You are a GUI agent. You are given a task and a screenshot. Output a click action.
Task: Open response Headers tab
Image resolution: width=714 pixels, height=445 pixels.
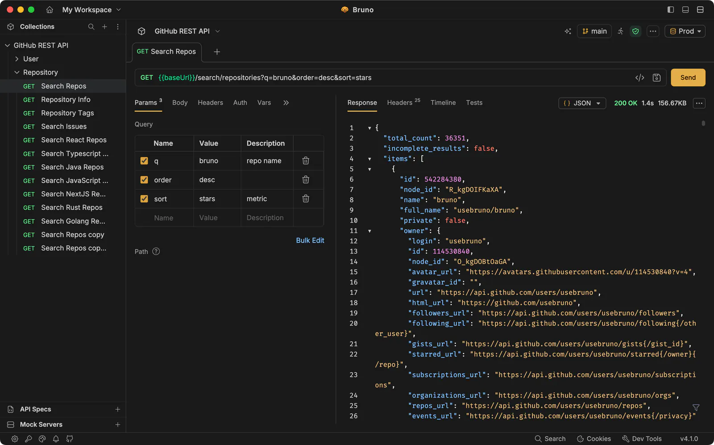403,103
